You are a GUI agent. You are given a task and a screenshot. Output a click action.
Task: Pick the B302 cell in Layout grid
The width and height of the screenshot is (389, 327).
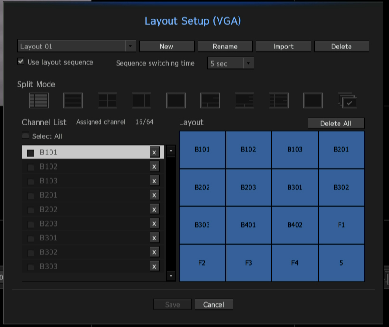[341, 188]
